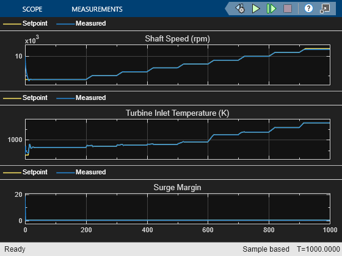This screenshot has height=256, width=342.
Task: Step forward the simulation
Action: pyautogui.click(x=271, y=9)
